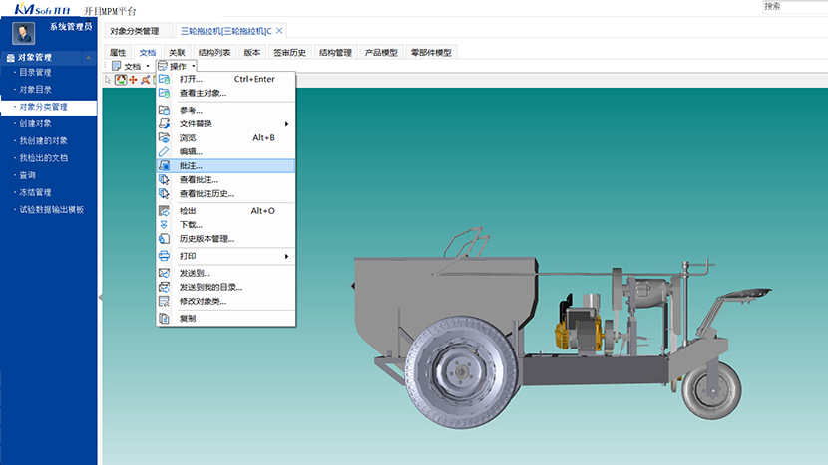Click the 浏览 (Browse) icon in menu
This screenshot has height=465, width=828.
(165, 137)
